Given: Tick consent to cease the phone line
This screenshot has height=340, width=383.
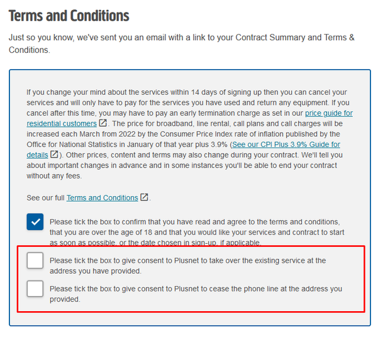Looking at the screenshot, I should point(35,289).
